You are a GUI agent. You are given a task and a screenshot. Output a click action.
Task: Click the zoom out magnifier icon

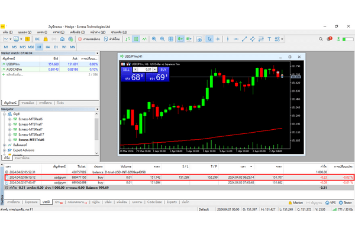point(162,38)
